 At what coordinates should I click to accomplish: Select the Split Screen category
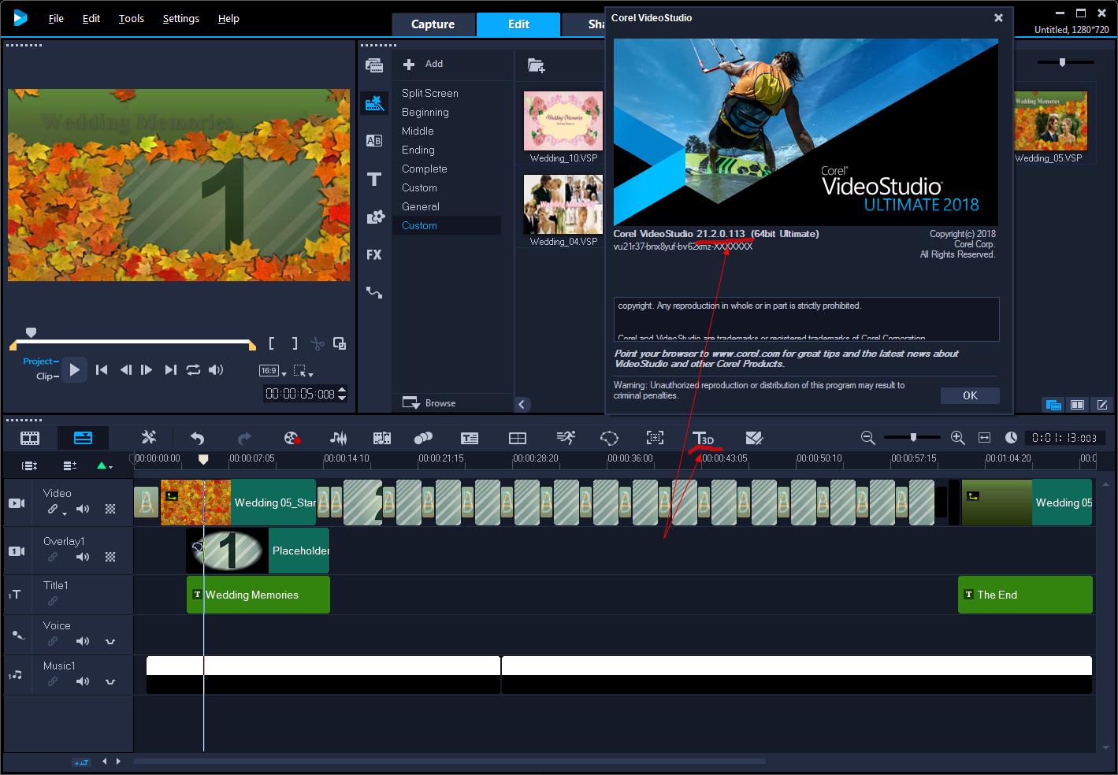click(x=430, y=93)
